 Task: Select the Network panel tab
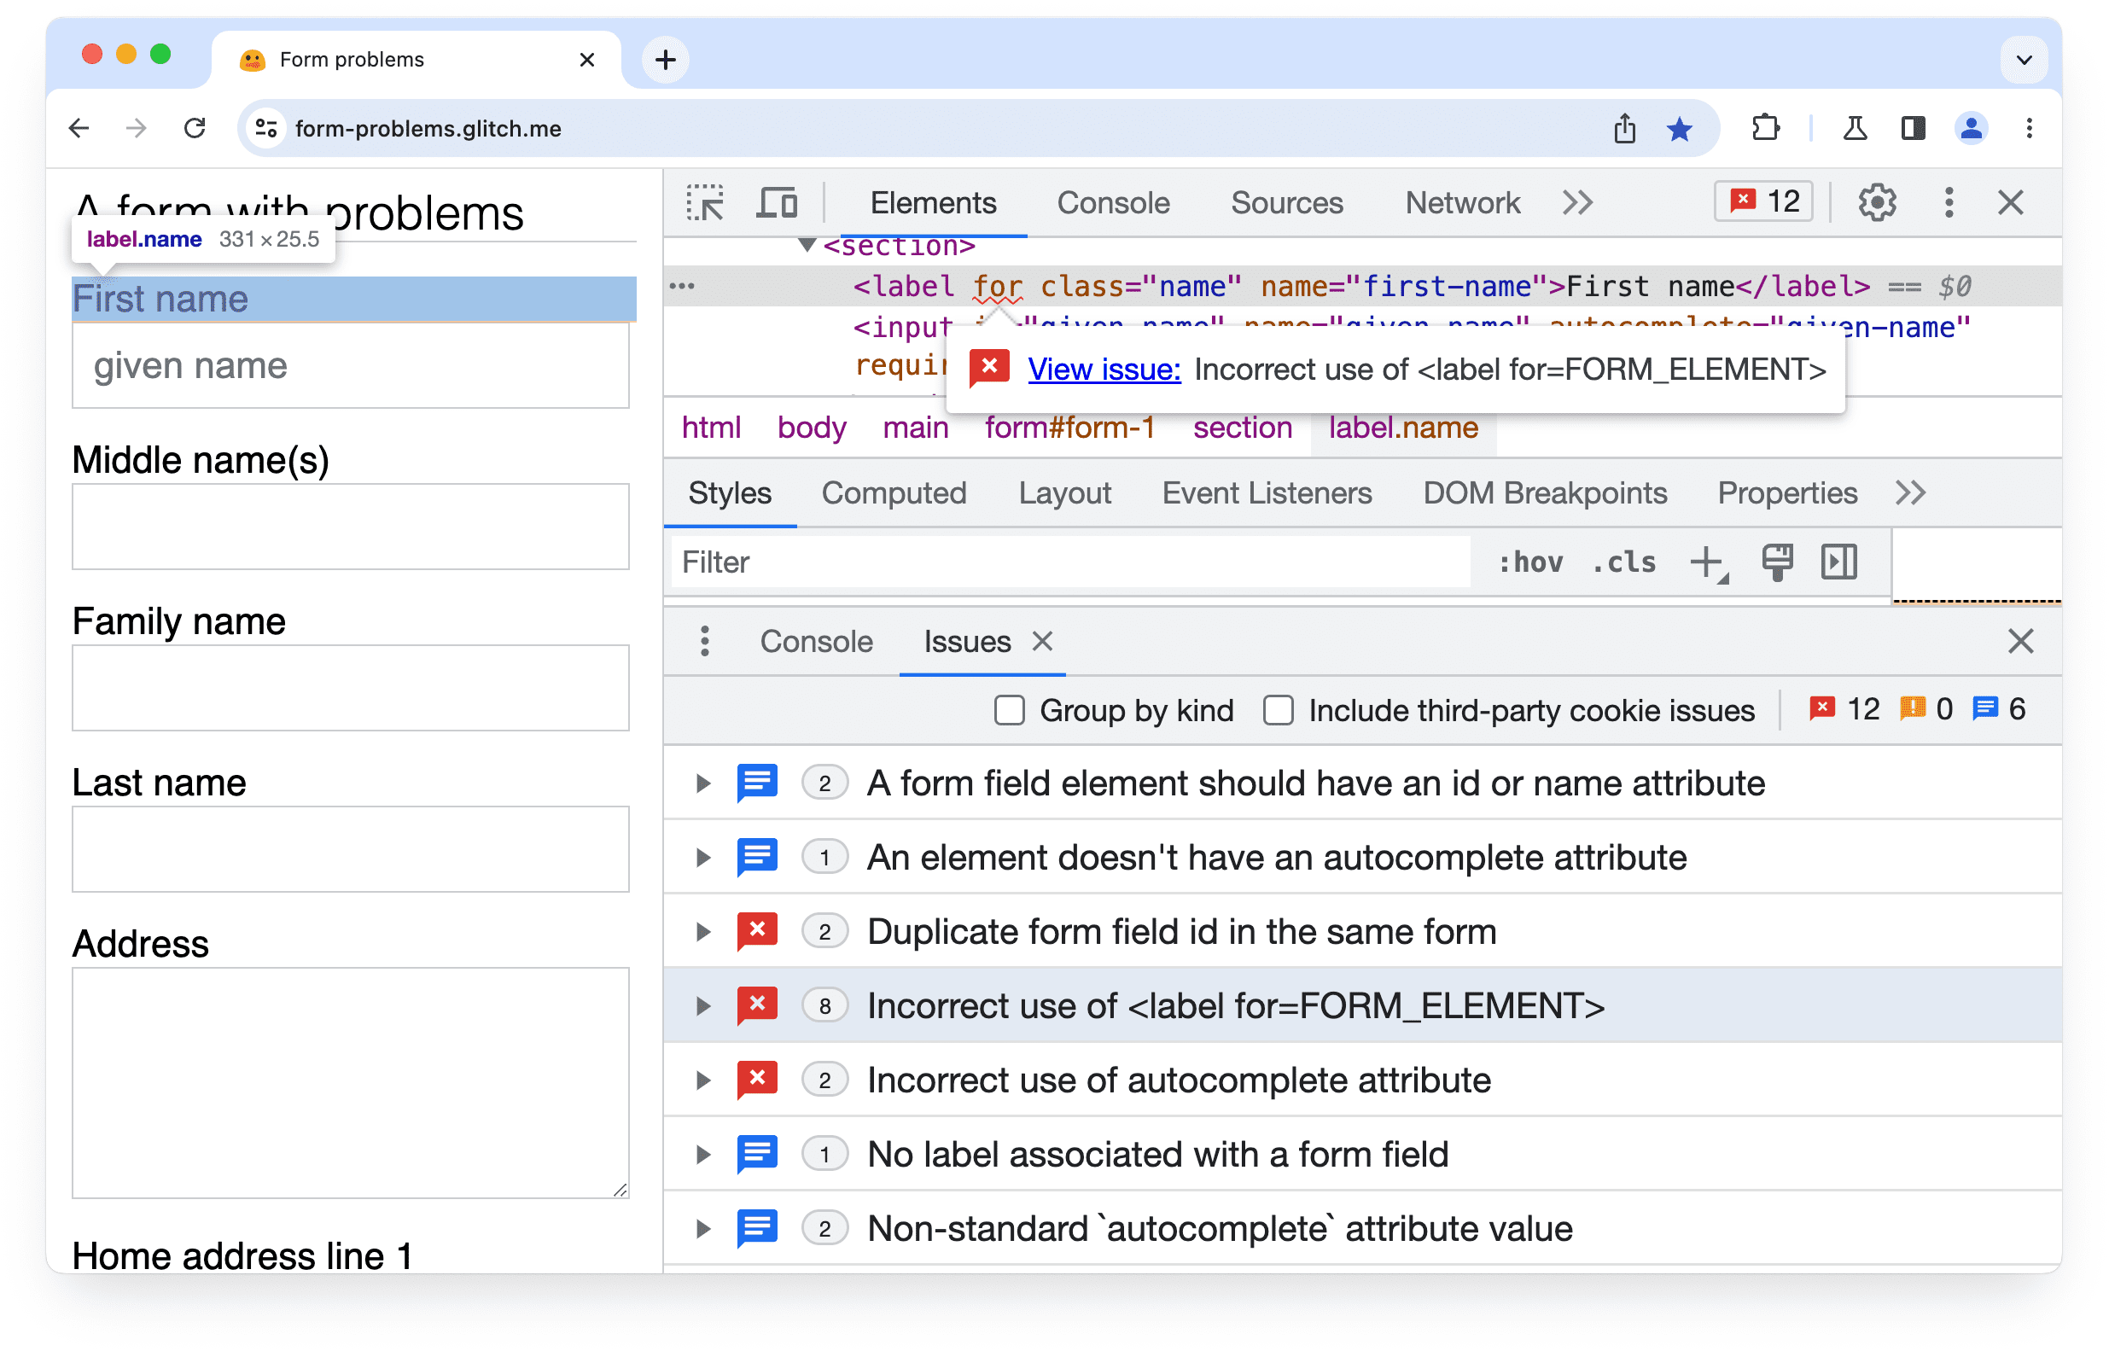point(1464,201)
